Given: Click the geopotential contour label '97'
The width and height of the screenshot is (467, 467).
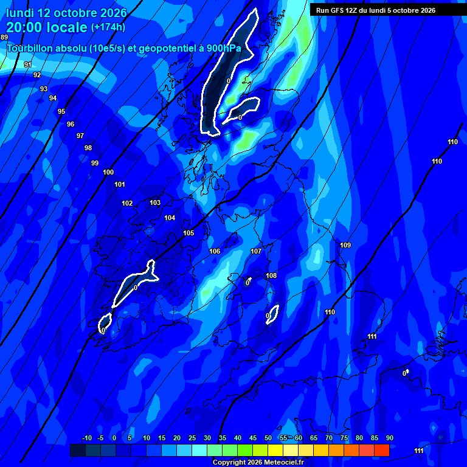Looking at the screenshot, I should [80, 136].
